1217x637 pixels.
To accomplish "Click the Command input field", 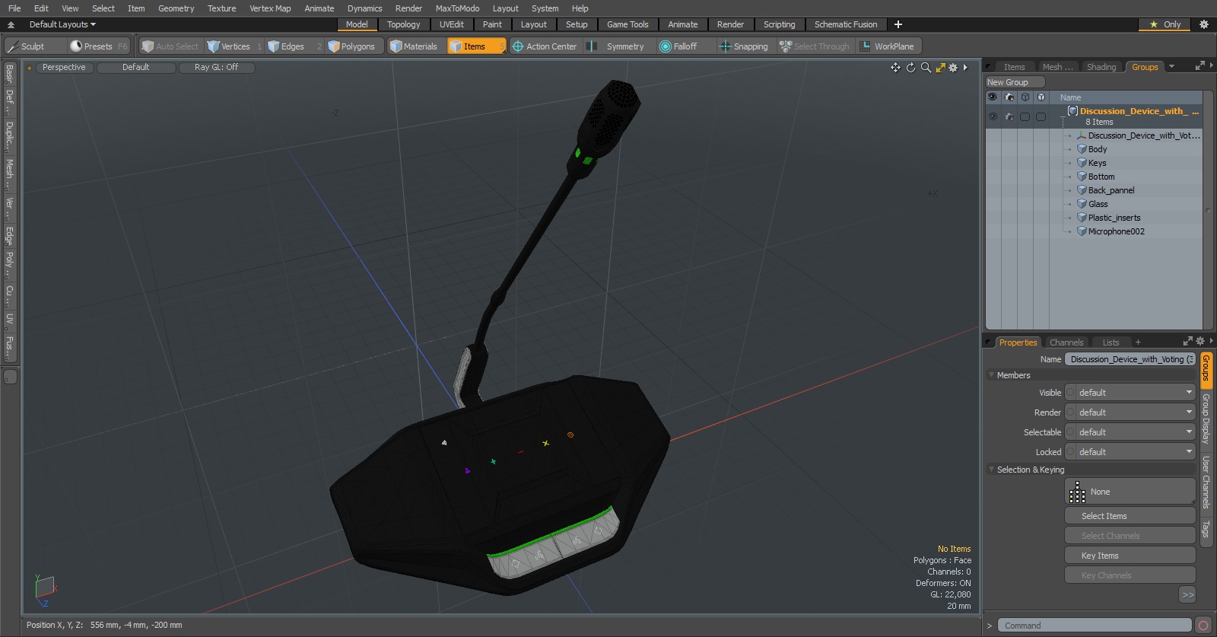I will pyautogui.click(x=1094, y=626).
